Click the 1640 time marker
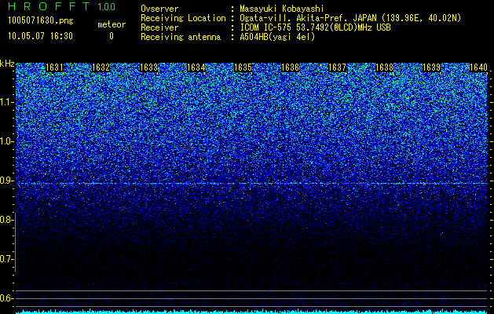Screen dimensions: 494x314 478,68
